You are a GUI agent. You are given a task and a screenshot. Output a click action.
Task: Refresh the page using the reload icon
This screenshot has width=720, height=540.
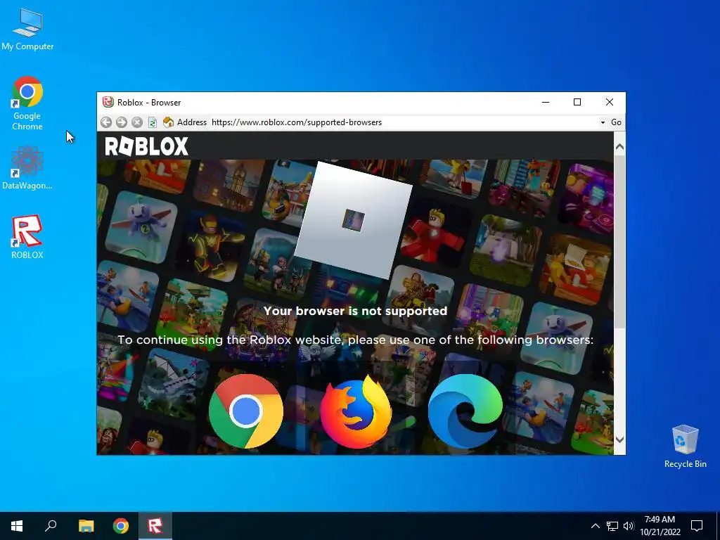(x=153, y=122)
